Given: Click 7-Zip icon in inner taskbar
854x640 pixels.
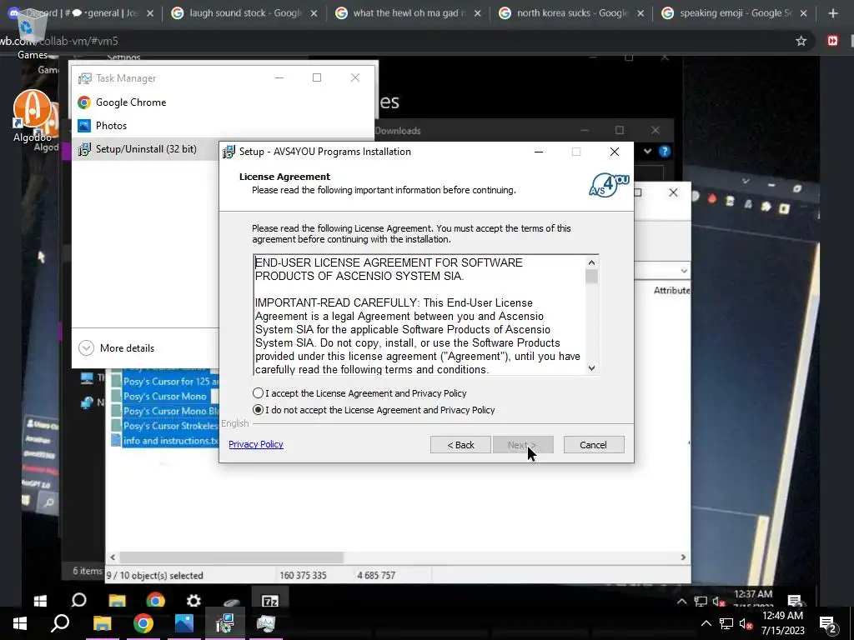Looking at the screenshot, I should coord(270,600).
